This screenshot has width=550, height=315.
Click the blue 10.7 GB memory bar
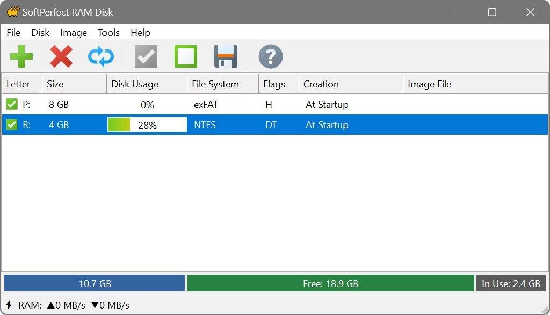pos(95,283)
